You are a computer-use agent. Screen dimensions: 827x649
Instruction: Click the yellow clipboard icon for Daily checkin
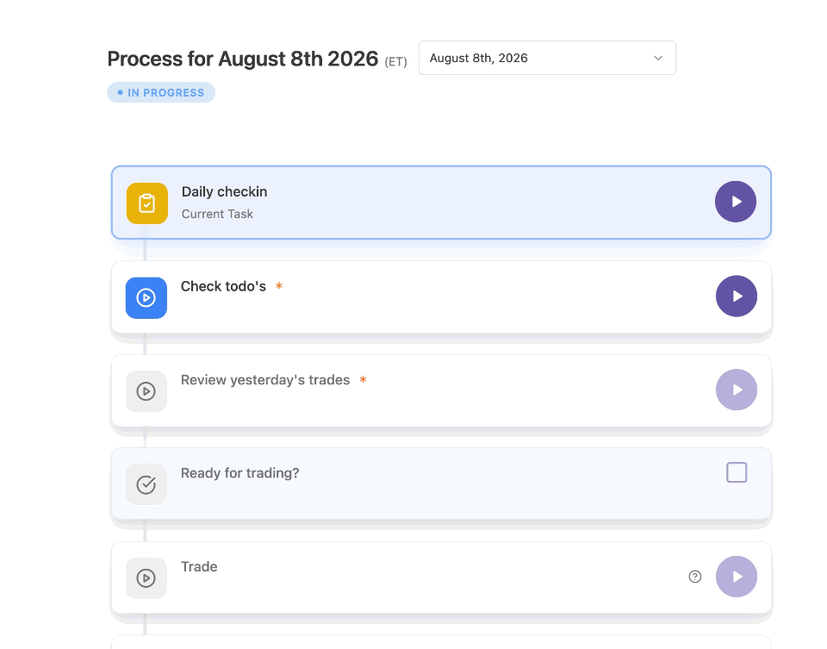[x=147, y=203]
